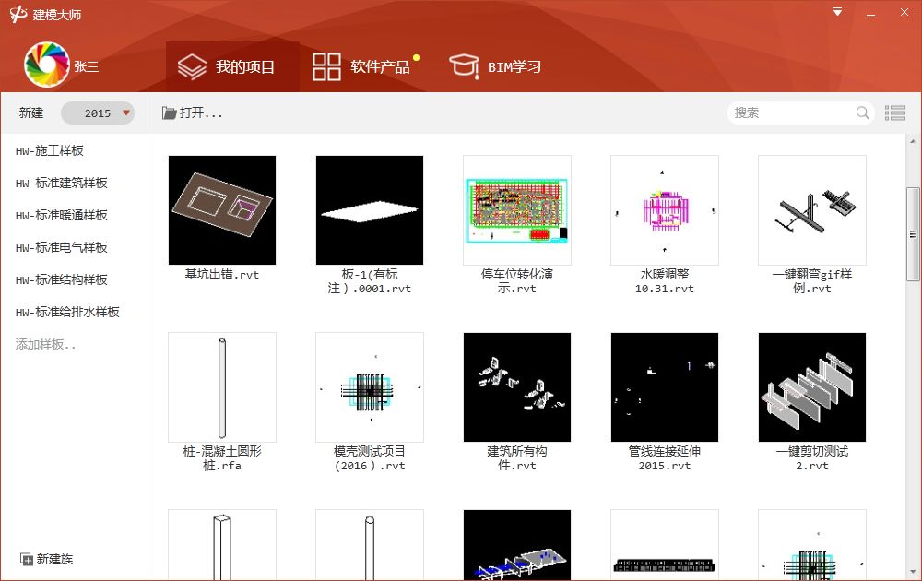Click the vertical scrollbar thumb
The height and width of the screenshot is (581, 922).
pos(913,234)
